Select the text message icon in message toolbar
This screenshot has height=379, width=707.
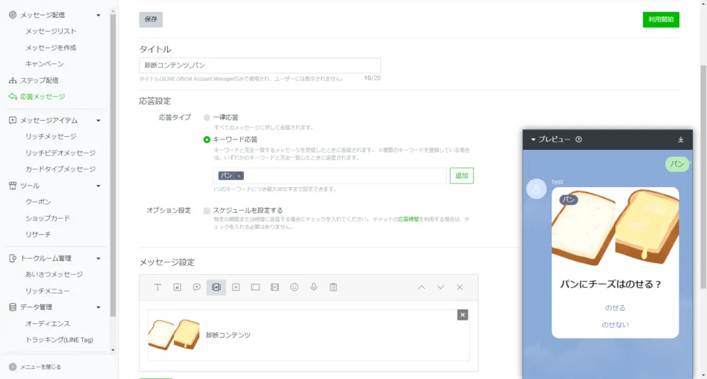click(x=158, y=287)
